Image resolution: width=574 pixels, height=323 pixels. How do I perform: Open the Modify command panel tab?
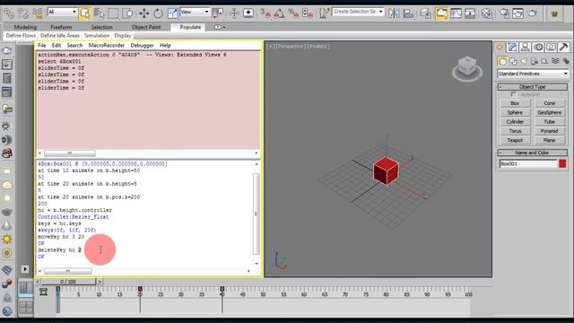pos(512,47)
